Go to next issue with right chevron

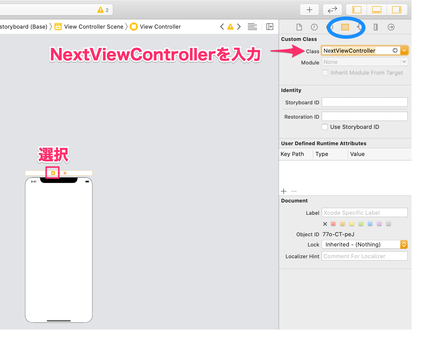click(x=239, y=27)
